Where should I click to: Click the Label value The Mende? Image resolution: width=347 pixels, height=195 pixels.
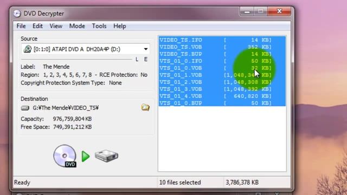tap(56, 67)
